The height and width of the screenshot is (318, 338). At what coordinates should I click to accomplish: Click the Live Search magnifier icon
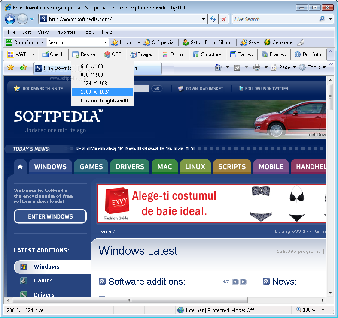pyautogui.click(x=322, y=19)
